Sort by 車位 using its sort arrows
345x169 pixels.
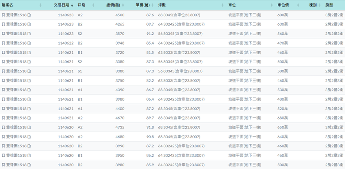pyautogui.click(x=272, y=5)
